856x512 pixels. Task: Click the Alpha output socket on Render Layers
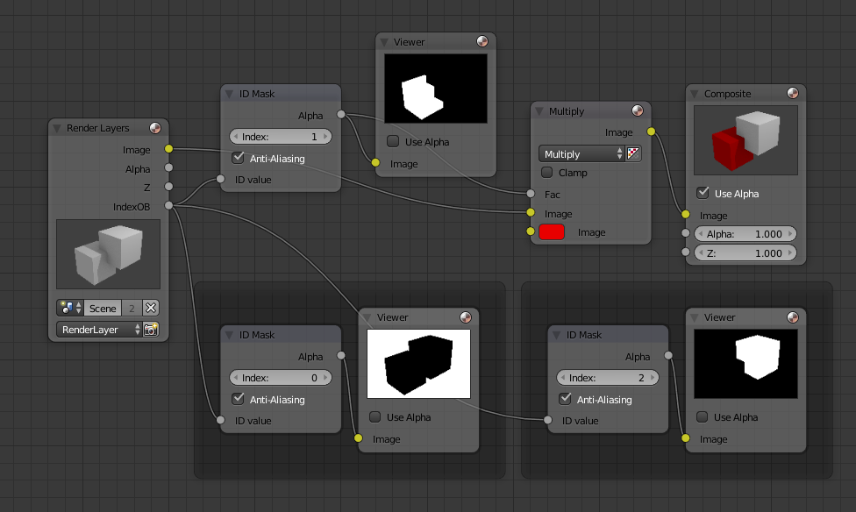[x=168, y=168]
